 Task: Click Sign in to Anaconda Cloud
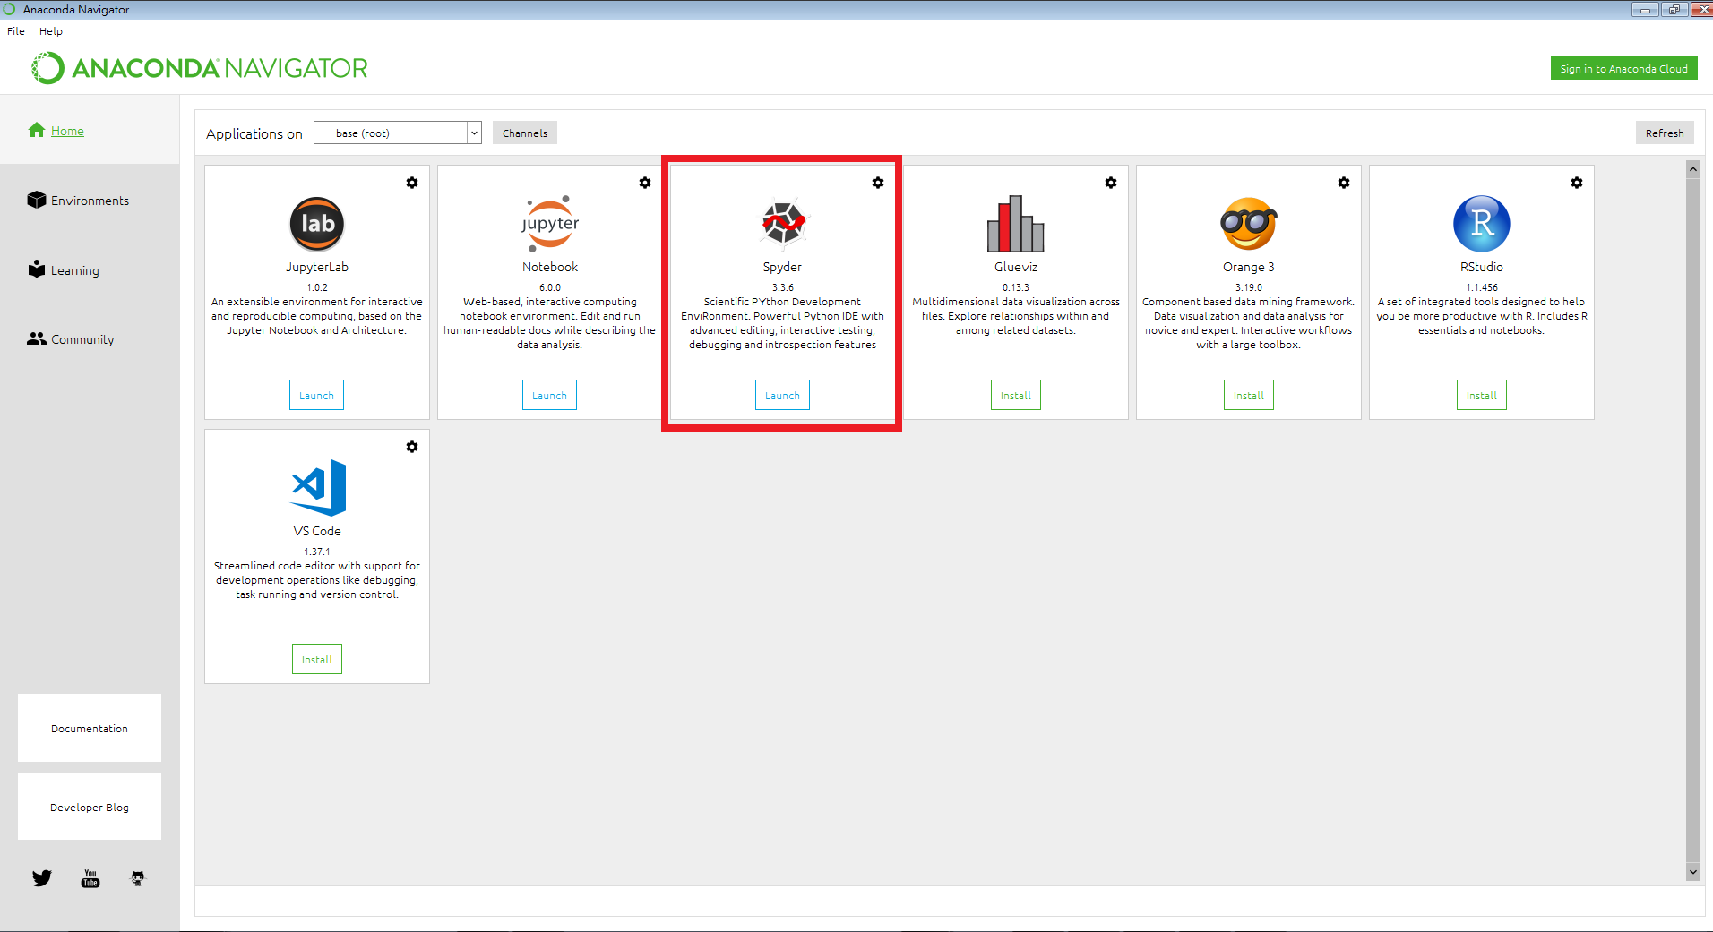(1623, 69)
